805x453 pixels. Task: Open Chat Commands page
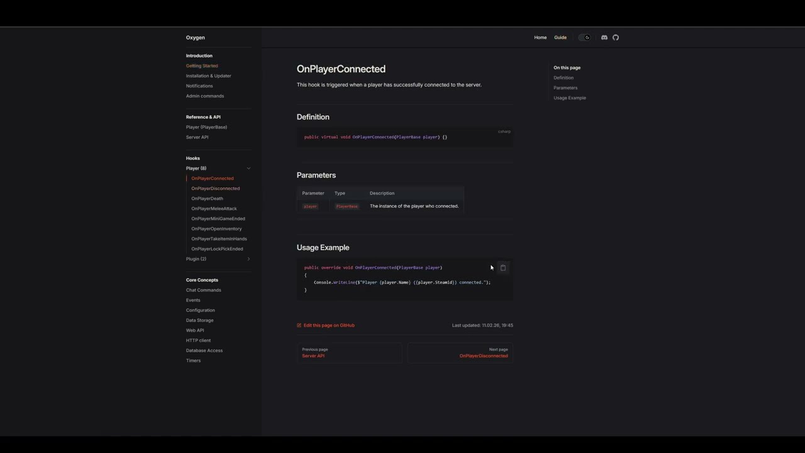click(x=204, y=290)
